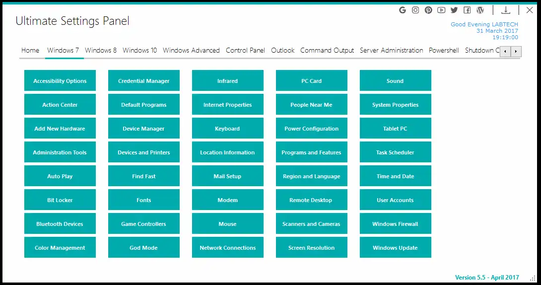Launch Programs and Features
The height and width of the screenshot is (285, 541).
pos(312,152)
